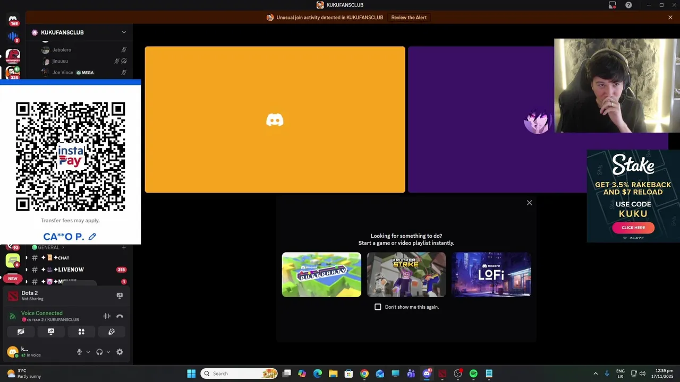Click the Stake CLICK HERE button
The width and height of the screenshot is (680, 382).
(x=633, y=227)
